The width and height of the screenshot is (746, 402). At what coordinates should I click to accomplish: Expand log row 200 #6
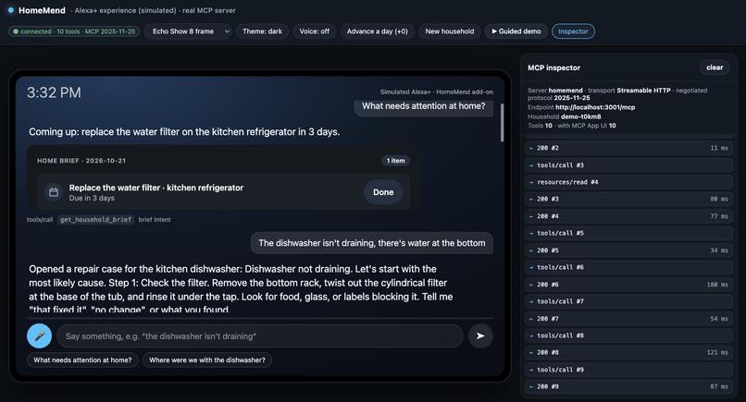(x=628, y=285)
